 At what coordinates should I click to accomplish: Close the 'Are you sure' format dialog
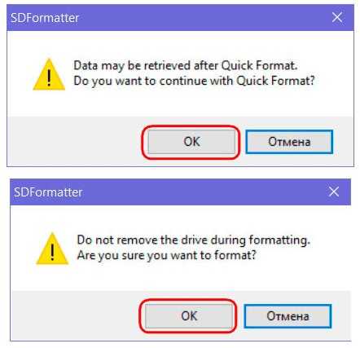tap(334, 192)
